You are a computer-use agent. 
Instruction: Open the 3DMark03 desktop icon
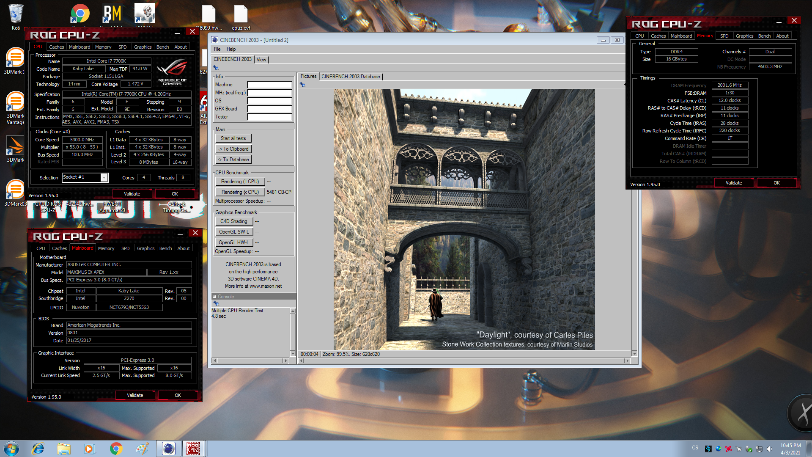click(15, 193)
